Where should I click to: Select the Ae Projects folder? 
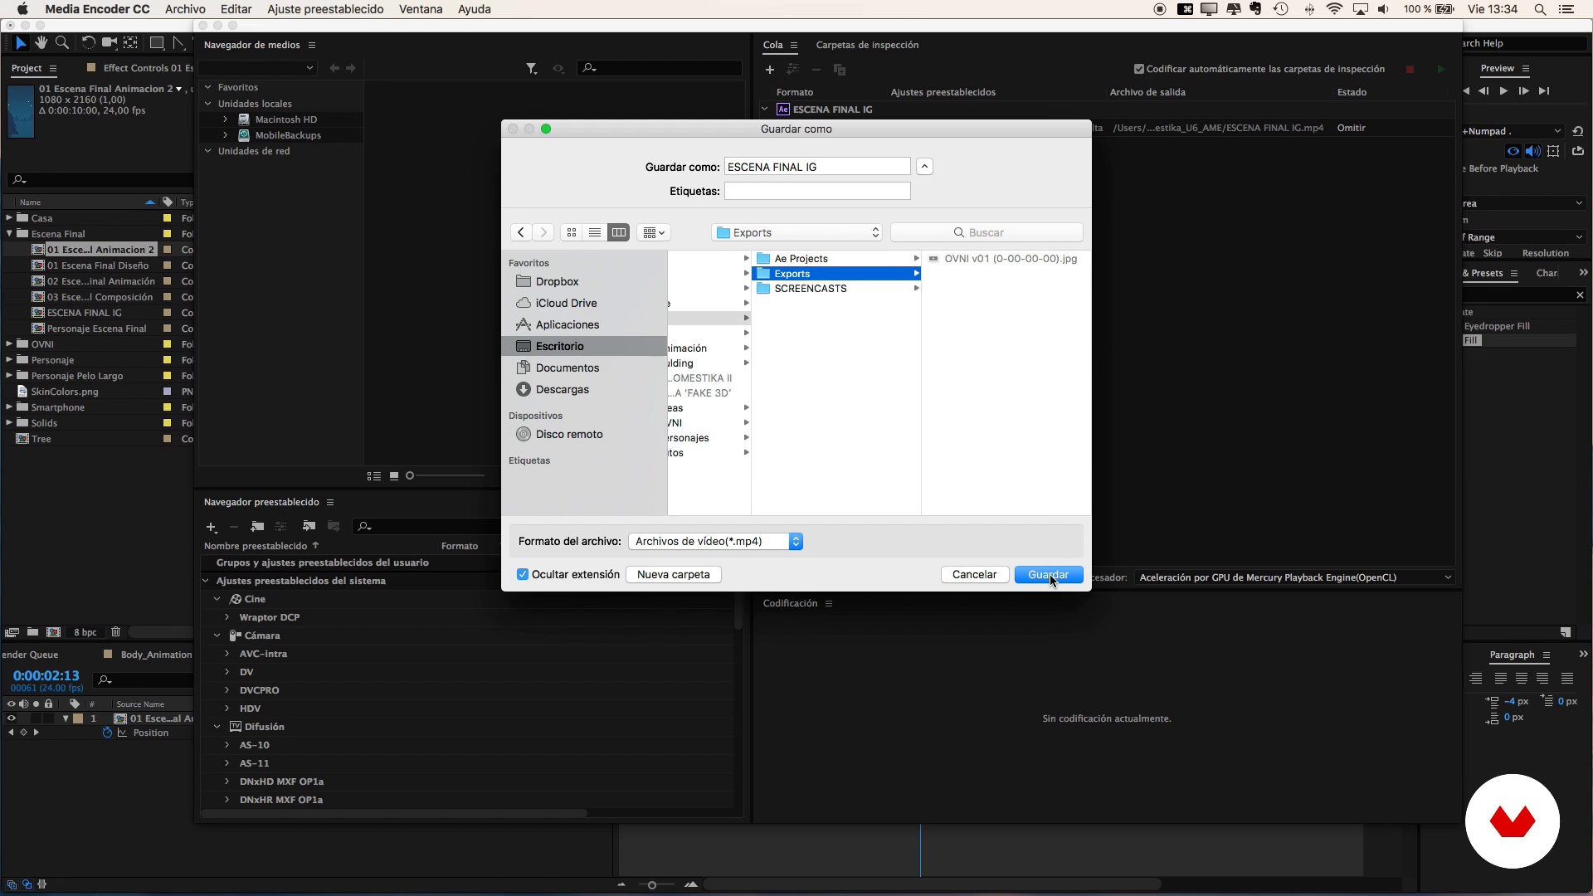pos(836,259)
